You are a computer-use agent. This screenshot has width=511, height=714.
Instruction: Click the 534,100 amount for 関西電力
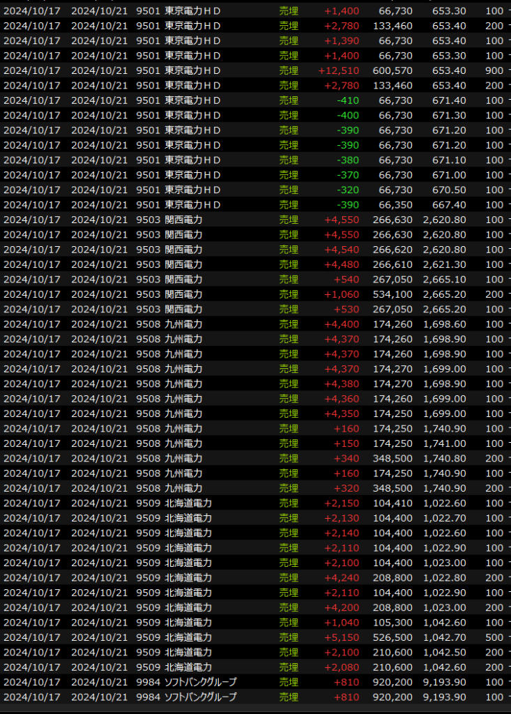tap(395, 294)
